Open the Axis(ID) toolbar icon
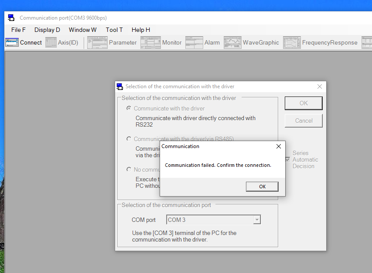This screenshot has width=372, height=273. coord(51,42)
